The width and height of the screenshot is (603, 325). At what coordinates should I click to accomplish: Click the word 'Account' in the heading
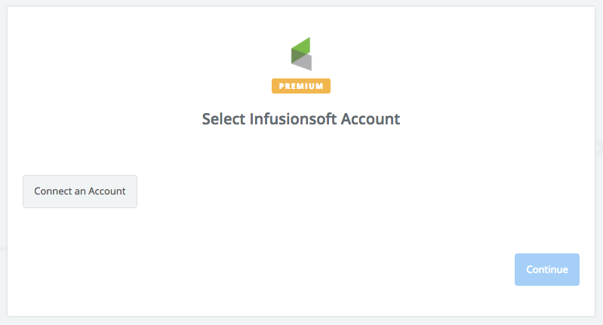click(371, 118)
